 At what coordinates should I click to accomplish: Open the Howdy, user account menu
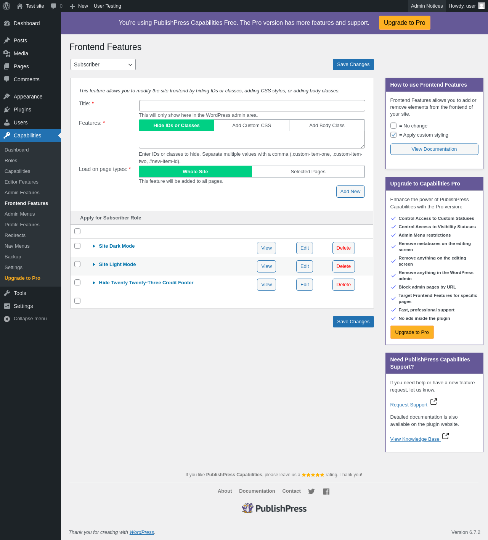coord(467,6)
